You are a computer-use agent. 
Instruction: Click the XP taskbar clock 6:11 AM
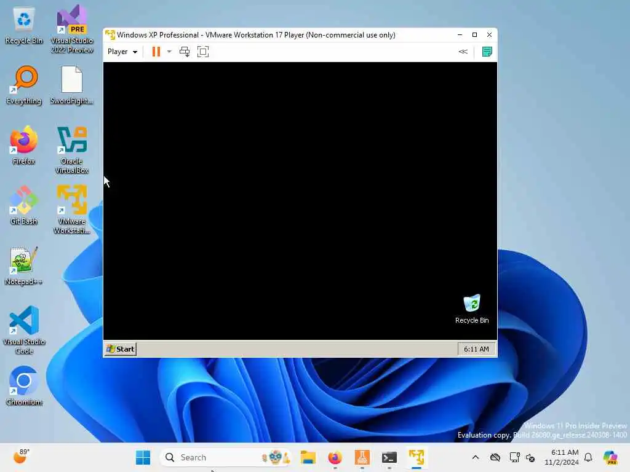pyautogui.click(x=476, y=349)
